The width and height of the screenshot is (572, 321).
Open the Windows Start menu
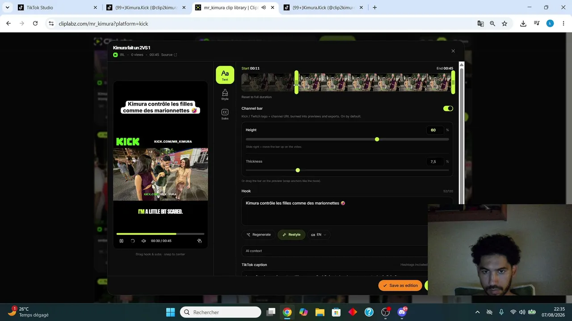click(x=171, y=312)
